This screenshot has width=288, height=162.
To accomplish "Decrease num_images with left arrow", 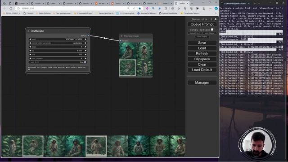I will 30,58.
